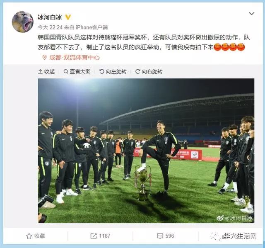Repost using the share icon 1167
This screenshot has width=265, height=248.
coord(100,236)
